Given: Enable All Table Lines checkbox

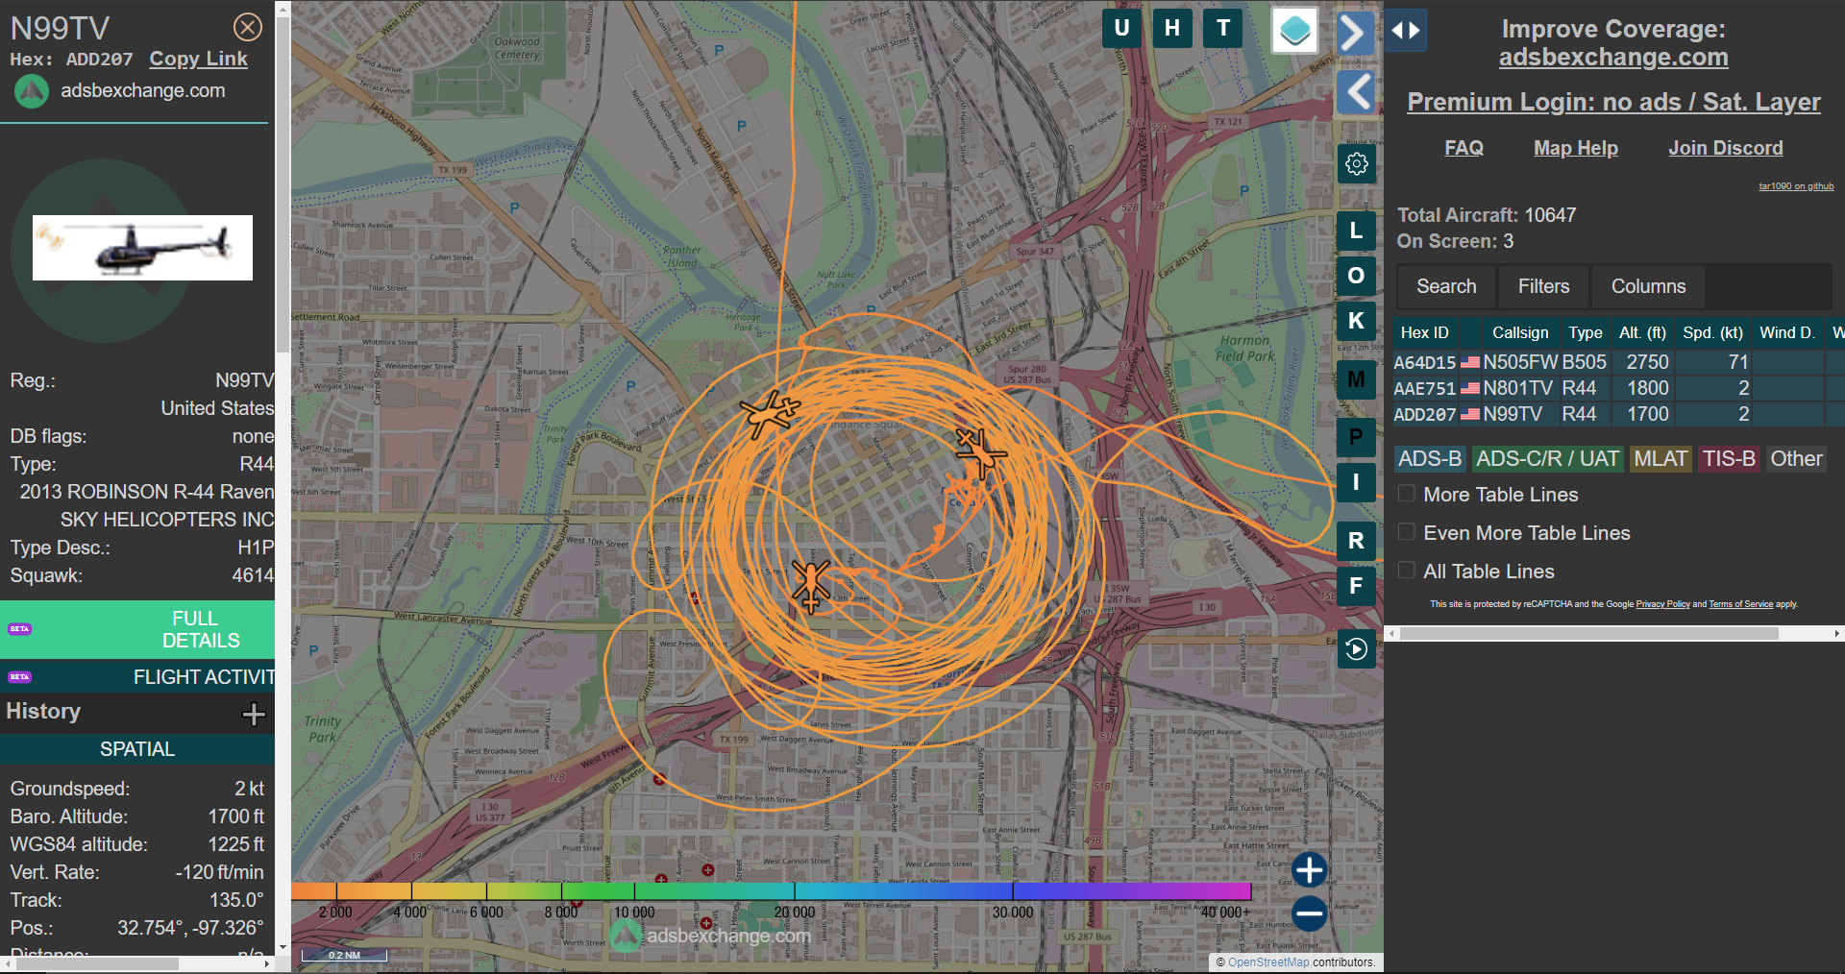Looking at the screenshot, I should pyautogui.click(x=1407, y=571).
